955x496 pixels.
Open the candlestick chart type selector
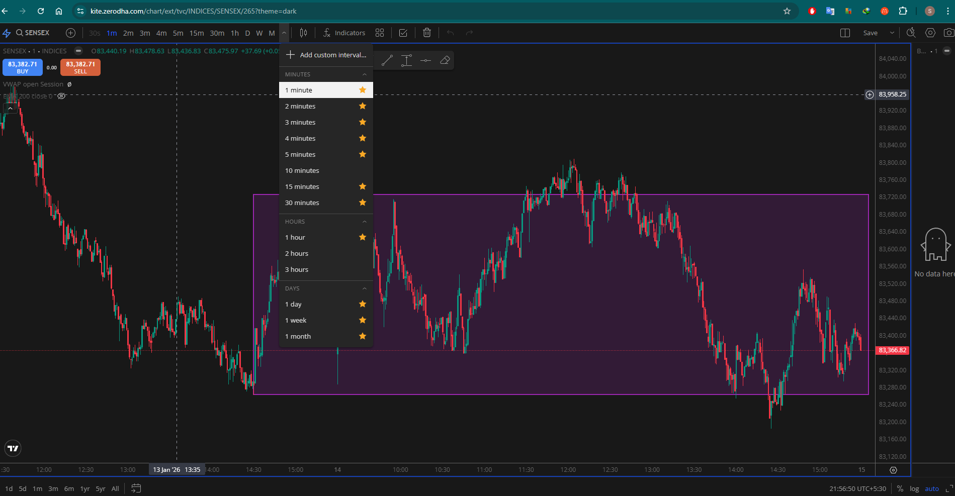pos(303,33)
